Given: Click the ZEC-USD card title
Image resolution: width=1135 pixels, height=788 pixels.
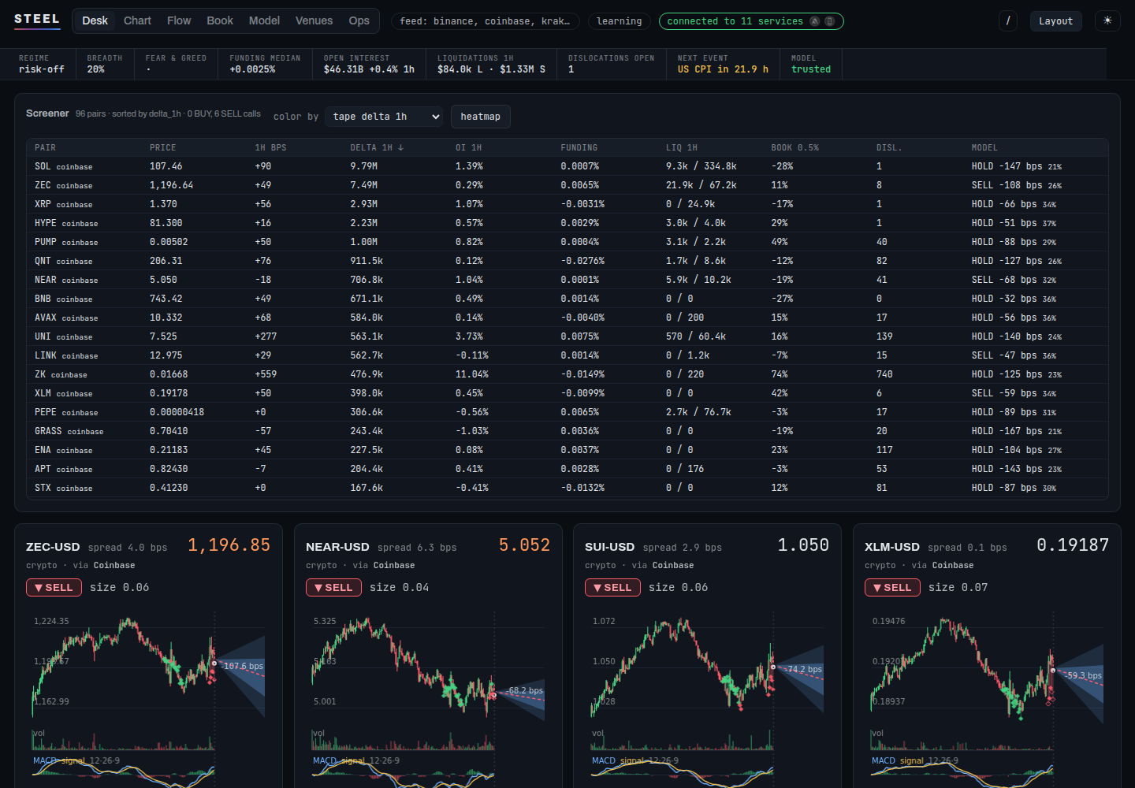Looking at the screenshot, I should (53, 547).
